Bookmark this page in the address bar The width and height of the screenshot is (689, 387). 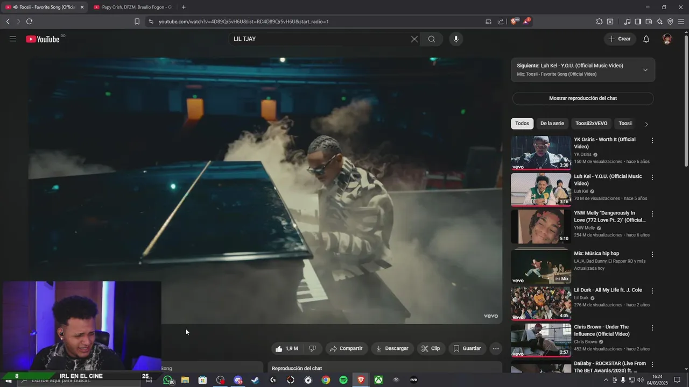[137, 21]
